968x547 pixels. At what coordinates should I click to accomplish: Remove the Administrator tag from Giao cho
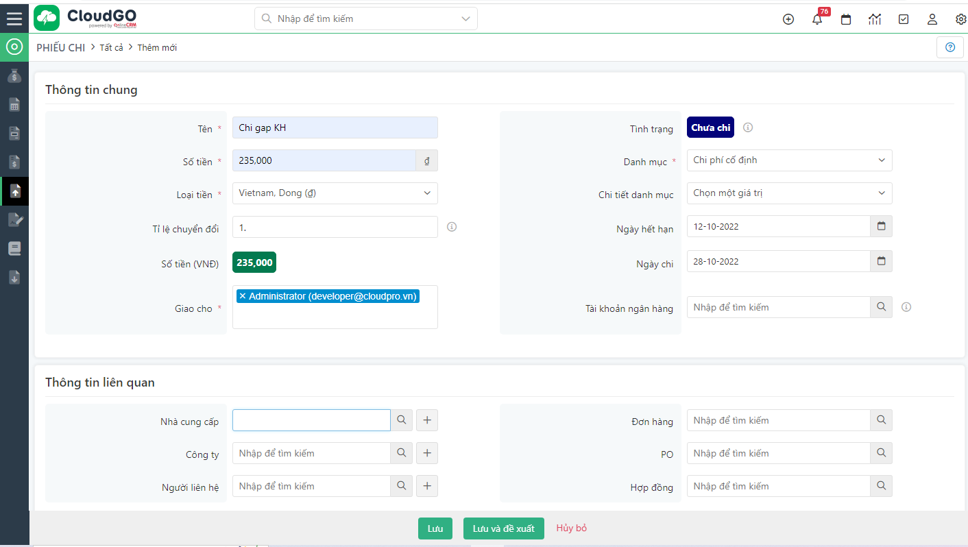point(241,295)
